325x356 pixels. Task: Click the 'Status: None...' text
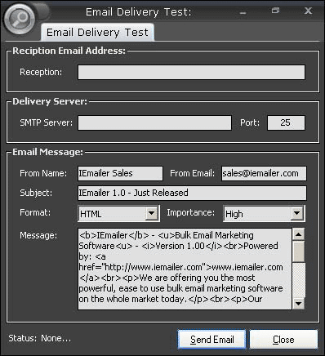(40, 338)
